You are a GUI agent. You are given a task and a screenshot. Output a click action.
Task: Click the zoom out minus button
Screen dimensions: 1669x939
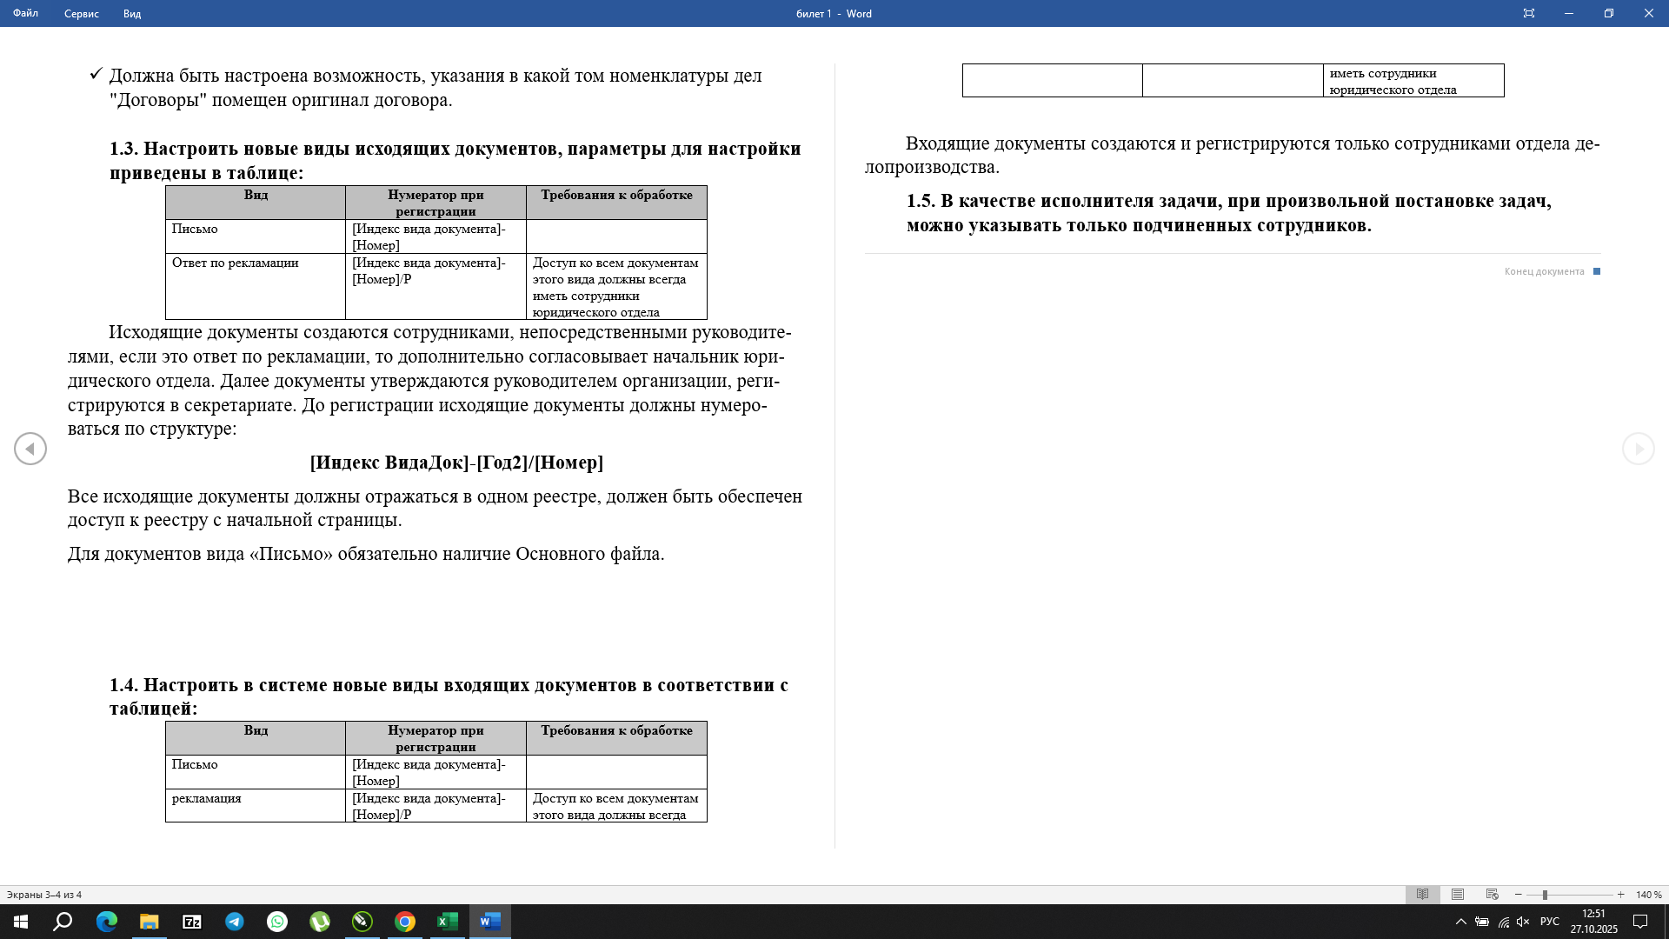(x=1519, y=893)
